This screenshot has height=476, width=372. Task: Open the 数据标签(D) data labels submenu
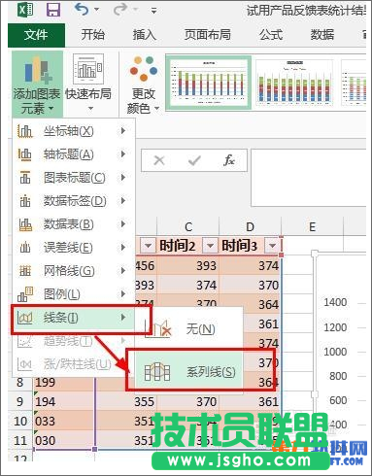click(74, 201)
